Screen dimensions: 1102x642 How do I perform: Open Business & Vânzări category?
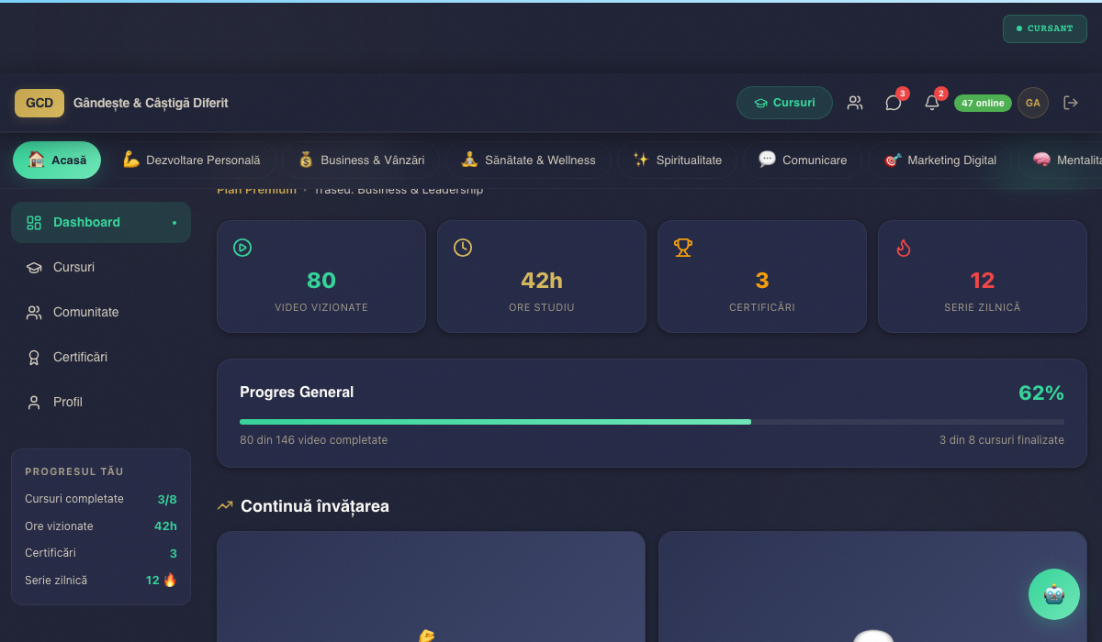(x=360, y=160)
